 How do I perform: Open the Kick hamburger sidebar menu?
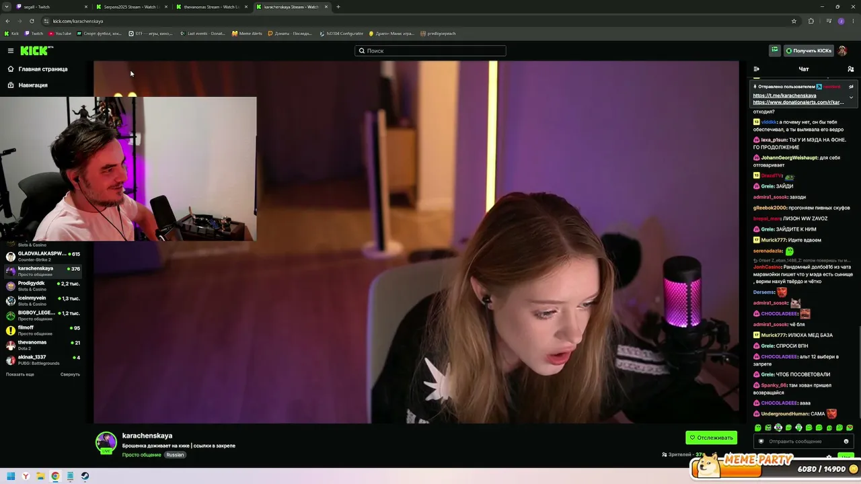[x=11, y=50]
